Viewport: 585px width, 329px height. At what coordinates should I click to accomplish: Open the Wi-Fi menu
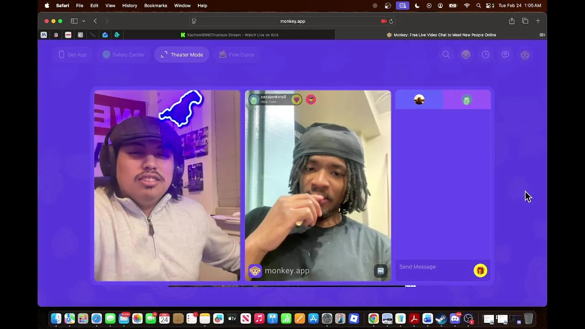point(467,5)
